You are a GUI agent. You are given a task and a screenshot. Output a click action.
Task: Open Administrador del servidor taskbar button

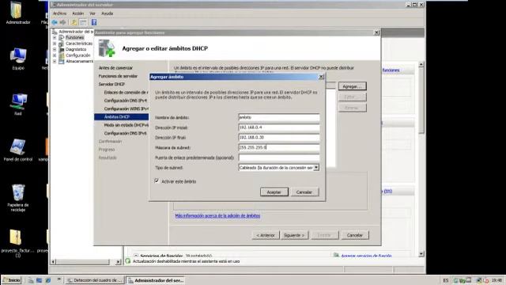[156, 280]
